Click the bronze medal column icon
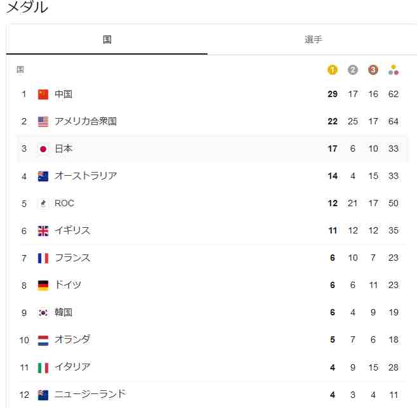 click(373, 70)
